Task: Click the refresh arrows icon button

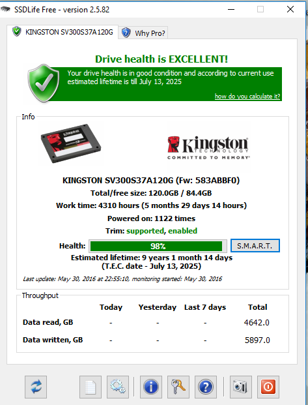Action: (36, 387)
